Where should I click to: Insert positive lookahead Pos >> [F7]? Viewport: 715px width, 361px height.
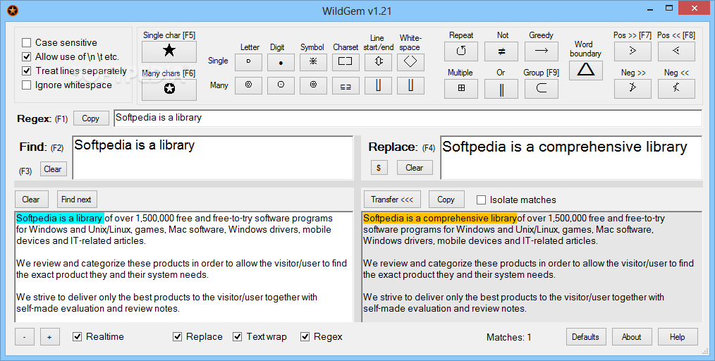coord(632,51)
